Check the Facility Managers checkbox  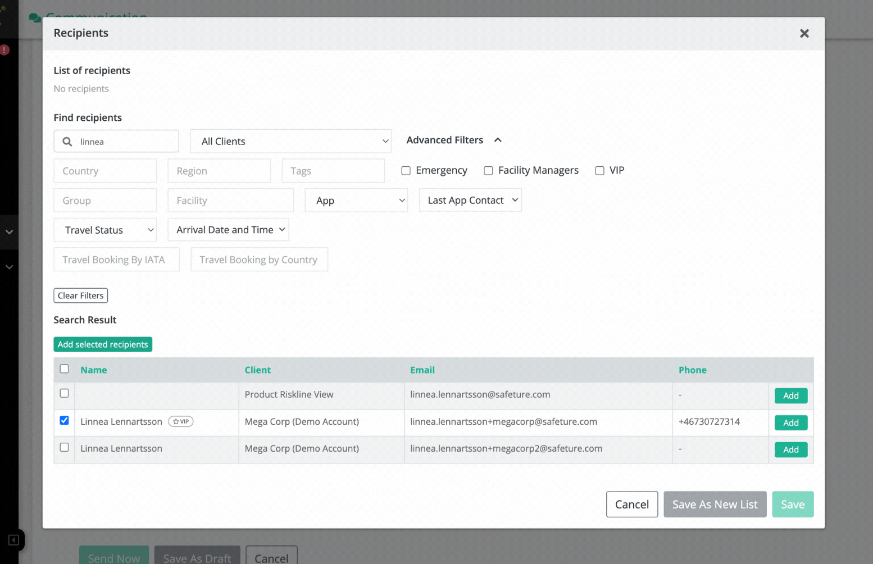488,170
